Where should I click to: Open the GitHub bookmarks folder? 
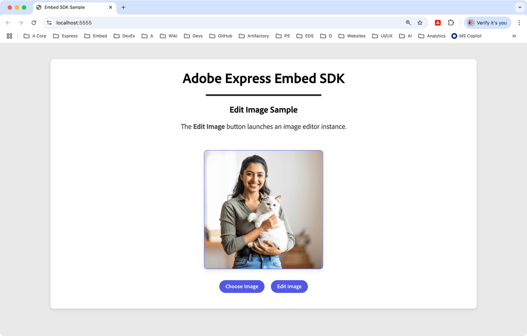(221, 36)
